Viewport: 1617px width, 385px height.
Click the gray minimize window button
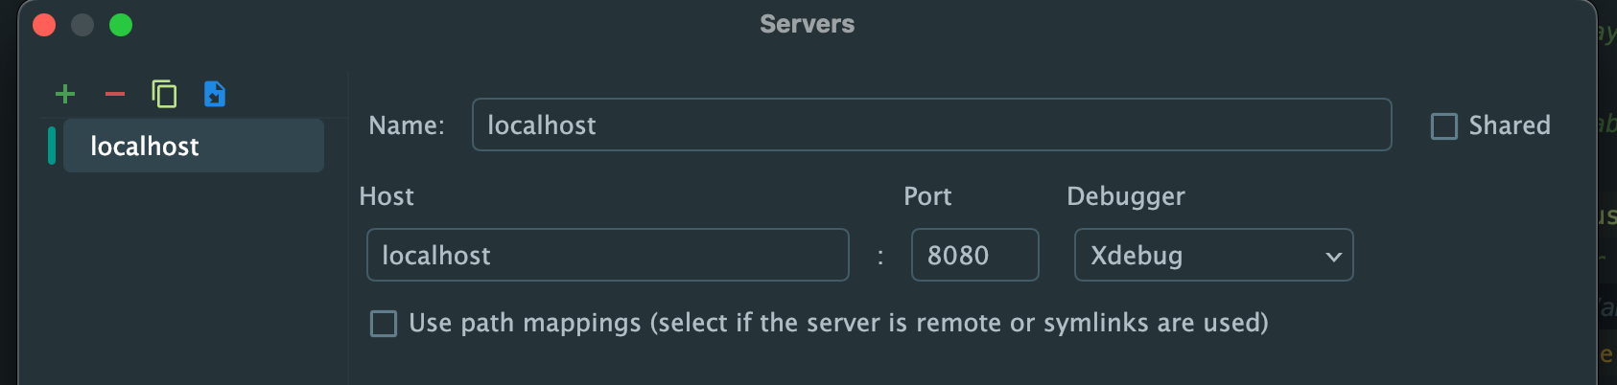coord(82,25)
